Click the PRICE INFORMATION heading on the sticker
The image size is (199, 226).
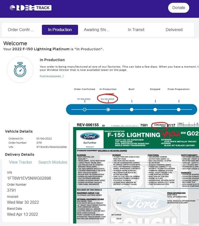click(176, 193)
